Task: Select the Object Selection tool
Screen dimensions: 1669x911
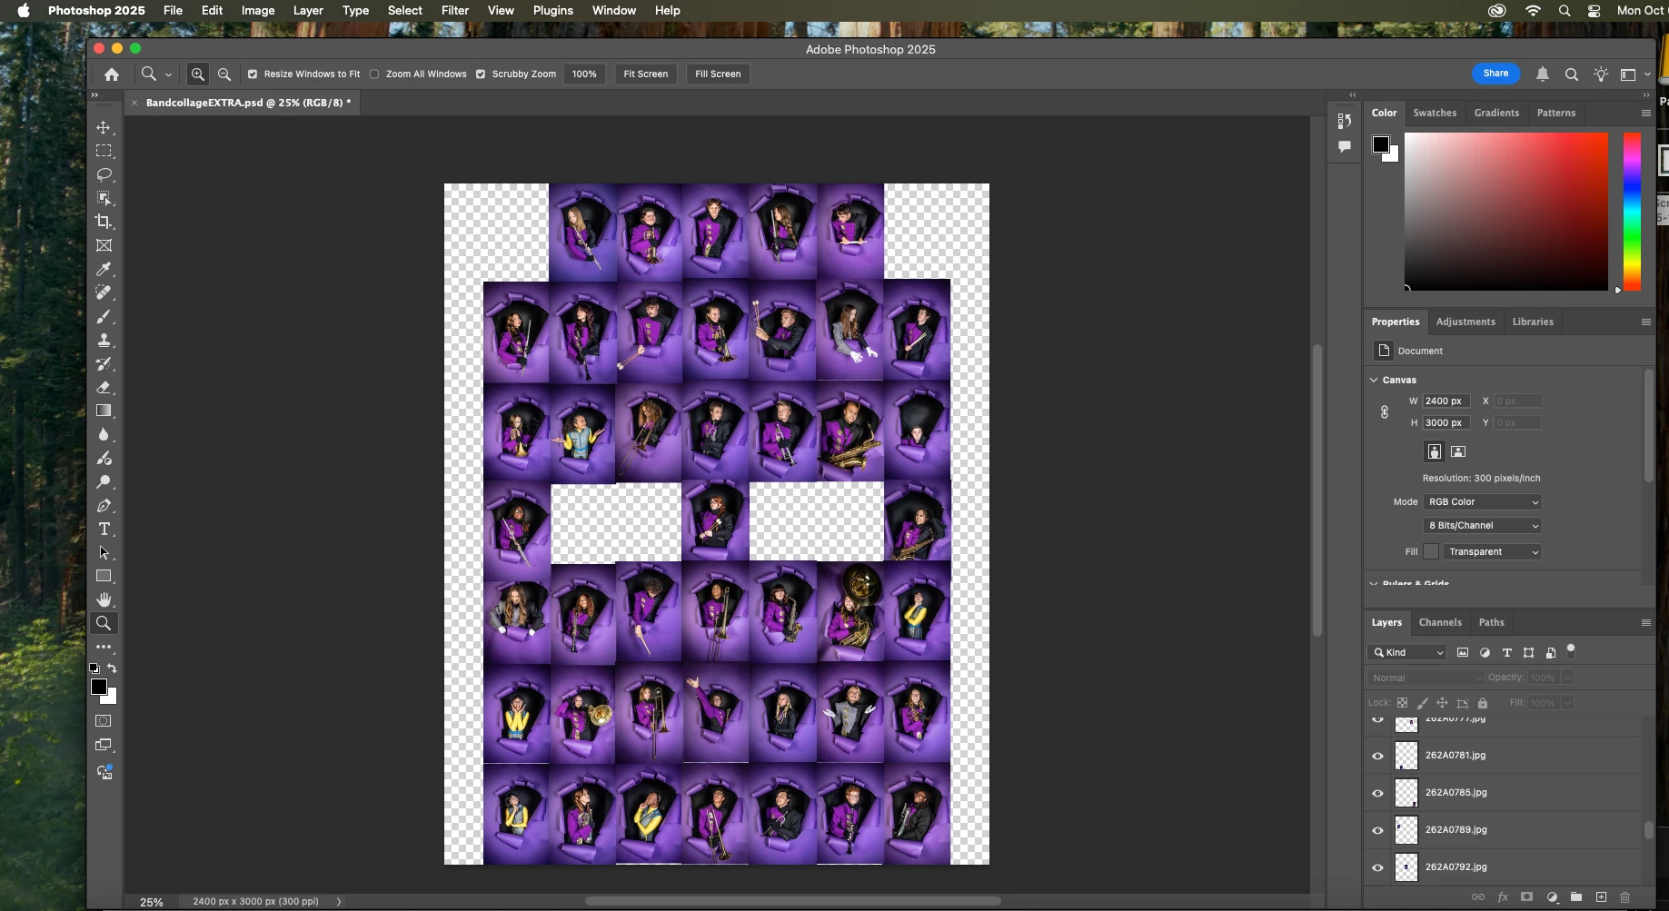Action: 104,198
